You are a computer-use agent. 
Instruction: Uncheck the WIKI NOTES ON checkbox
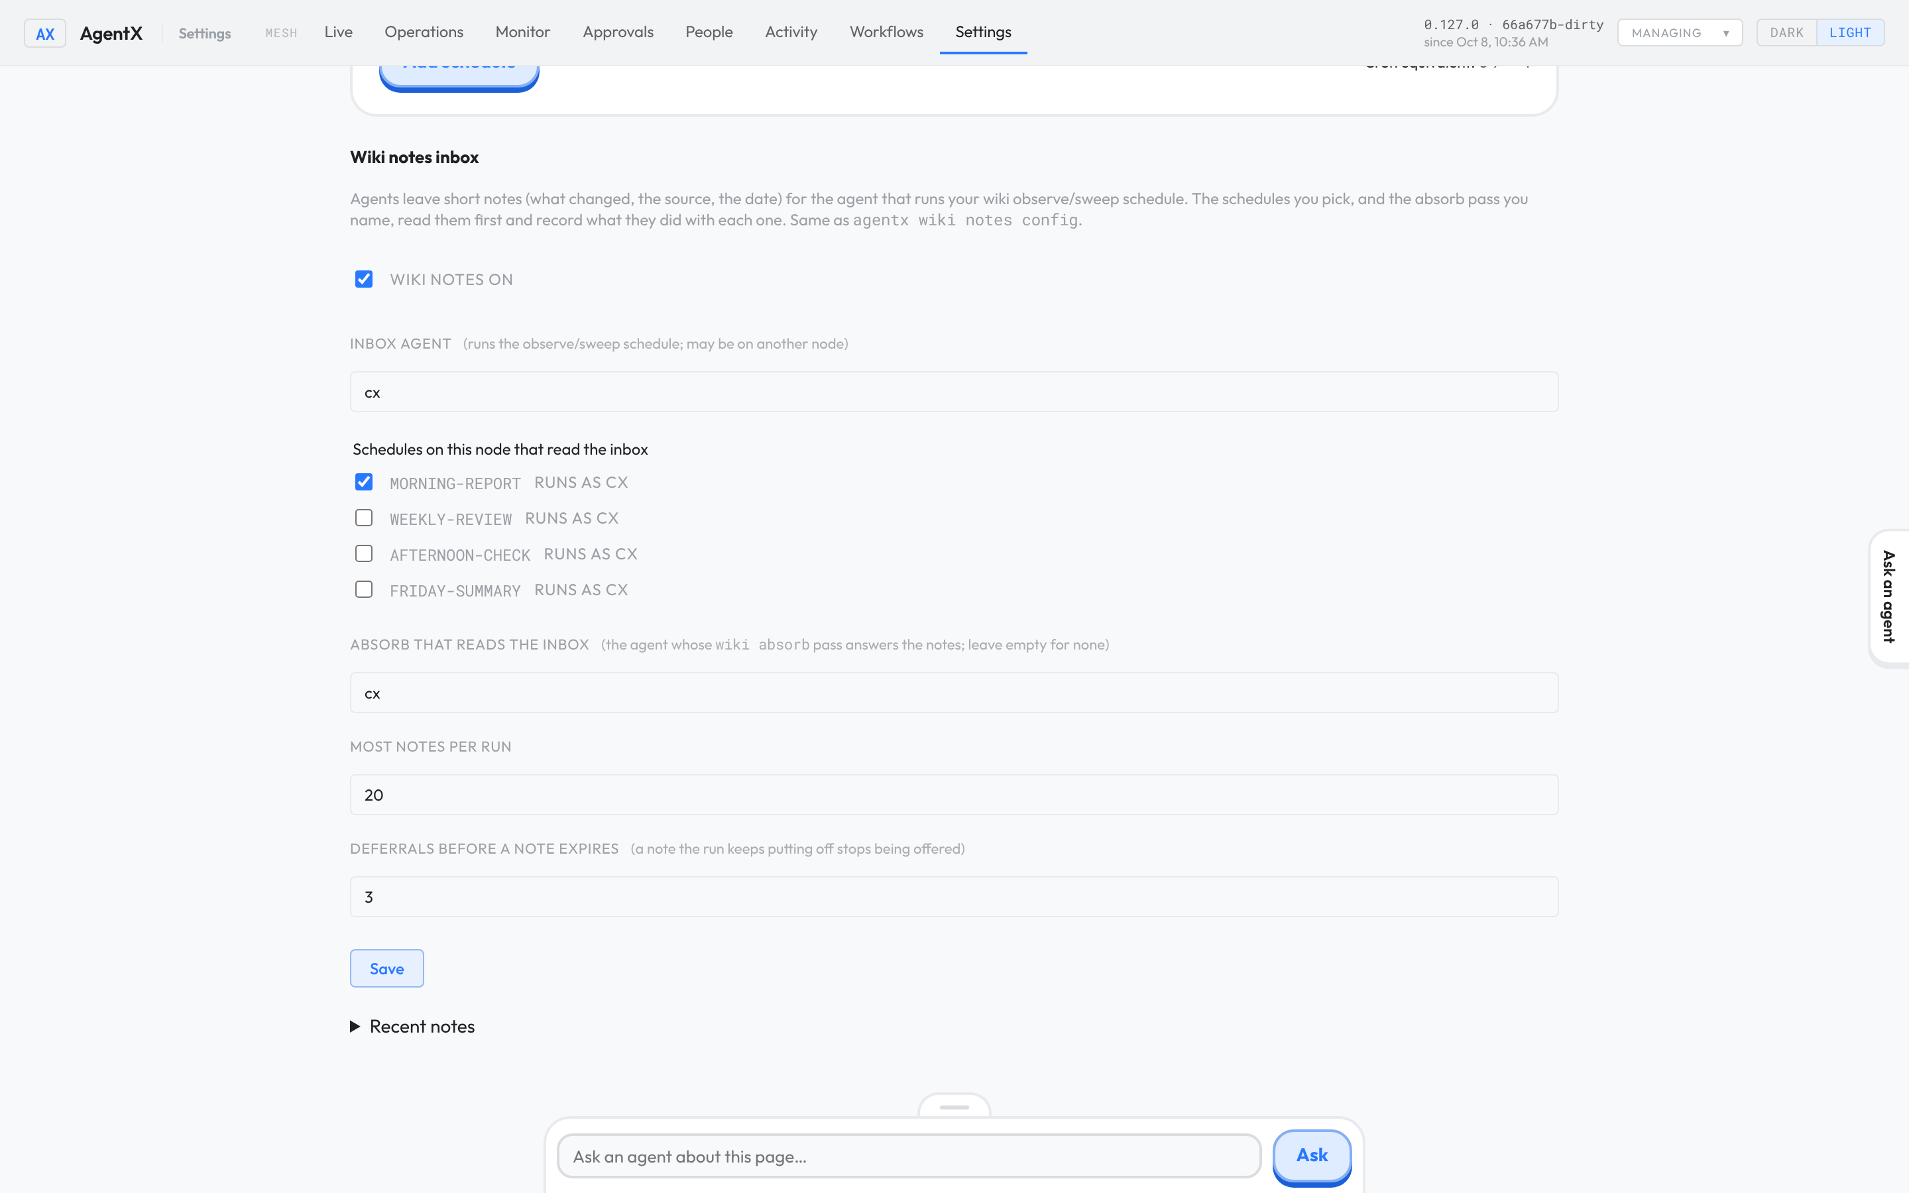(x=364, y=279)
